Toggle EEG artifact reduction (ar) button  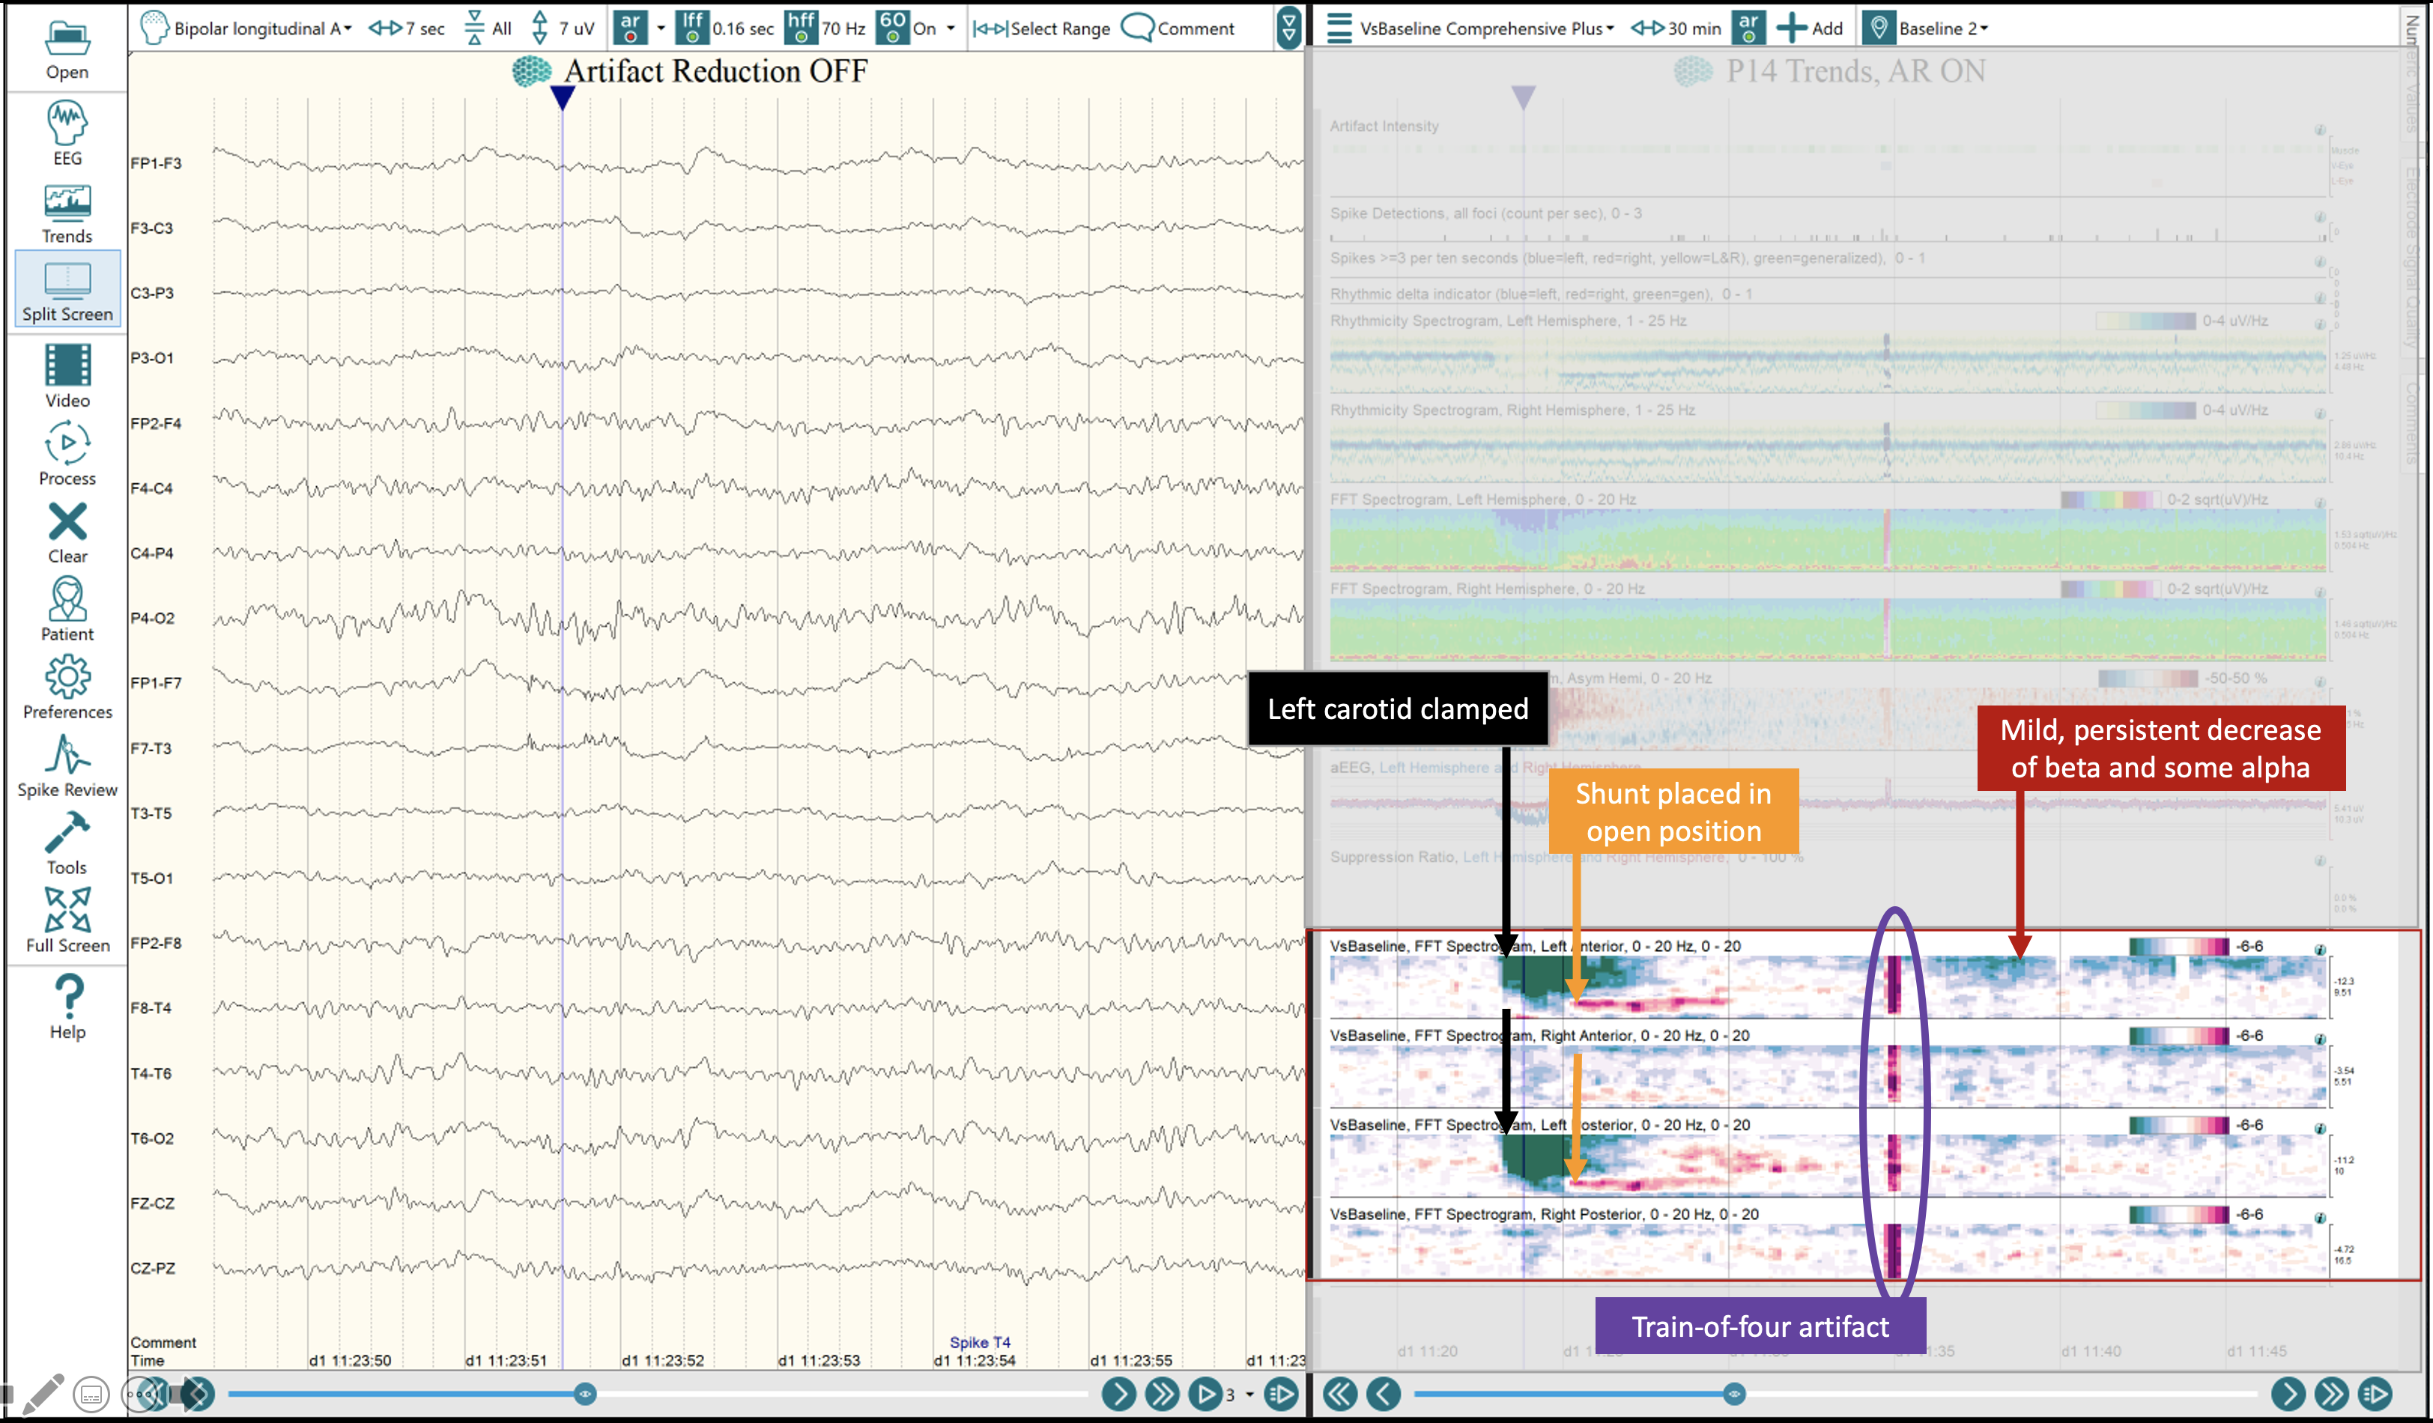[629, 28]
